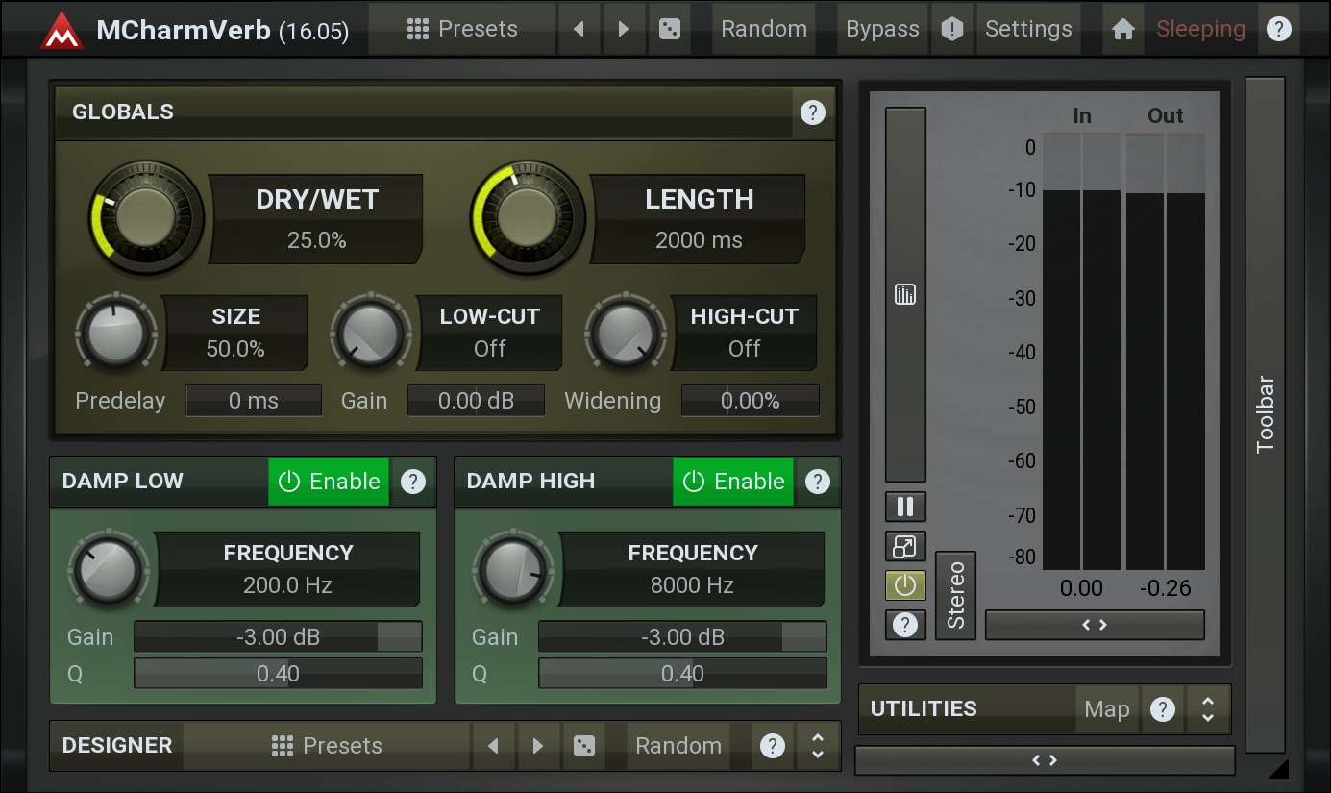Click the 8000 Hz frequency value
The height and width of the screenshot is (793, 1331).
click(x=692, y=585)
